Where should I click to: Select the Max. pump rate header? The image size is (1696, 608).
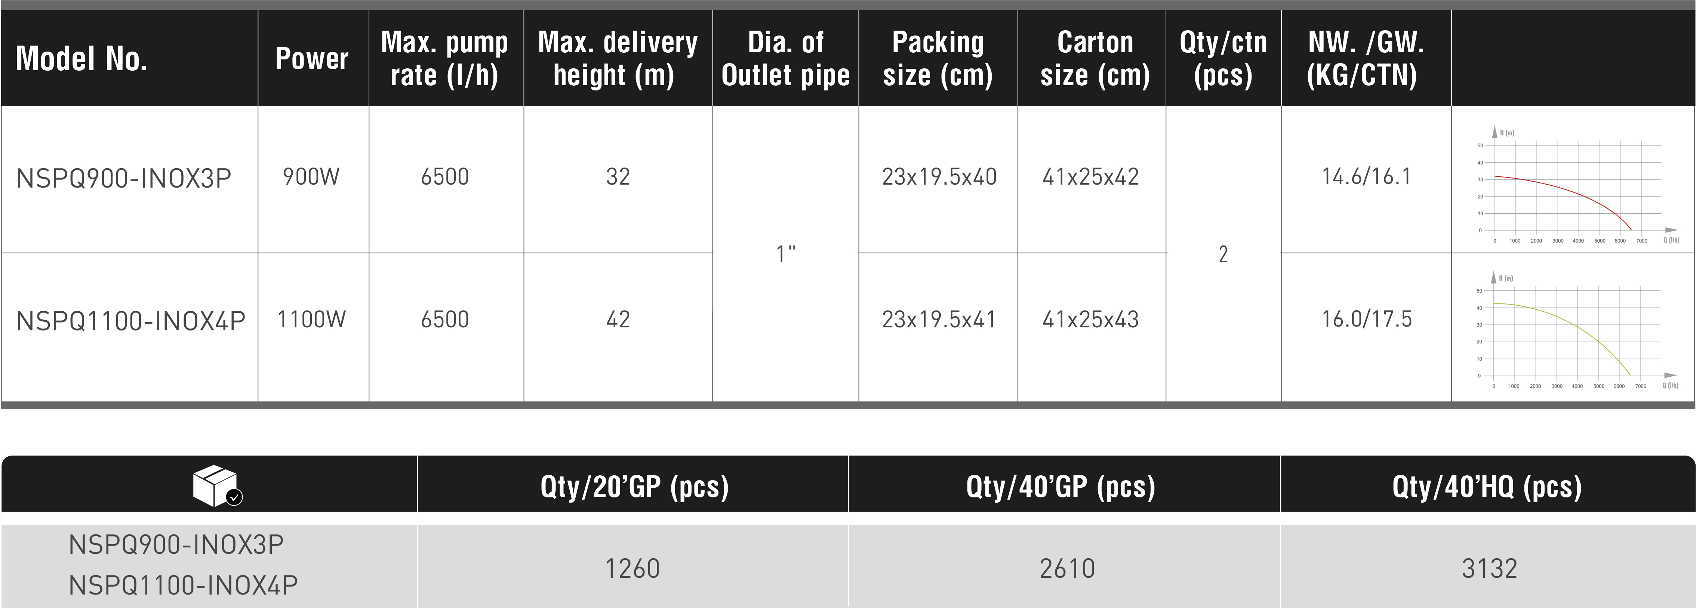pos(444,59)
